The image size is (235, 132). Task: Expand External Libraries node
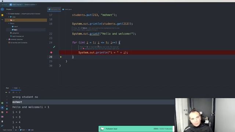coord(7,39)
